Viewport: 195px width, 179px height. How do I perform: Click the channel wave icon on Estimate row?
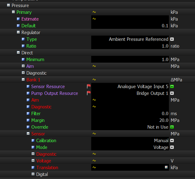coord(94,19)
